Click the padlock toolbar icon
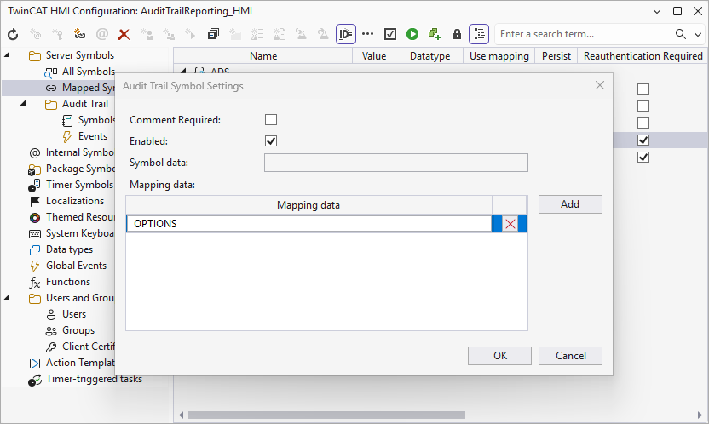Viewport: 709px width, 424px height. (x=457, y=34)
